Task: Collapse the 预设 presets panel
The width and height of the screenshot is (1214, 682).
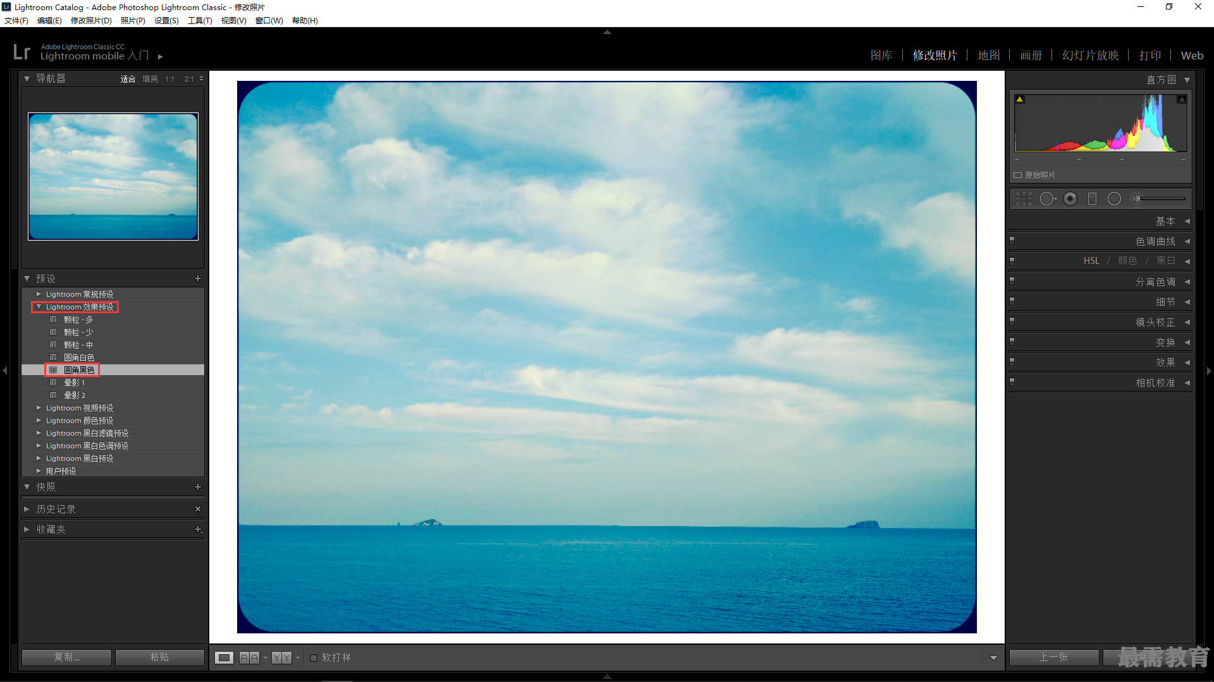Action: click(x=27, y=278)
